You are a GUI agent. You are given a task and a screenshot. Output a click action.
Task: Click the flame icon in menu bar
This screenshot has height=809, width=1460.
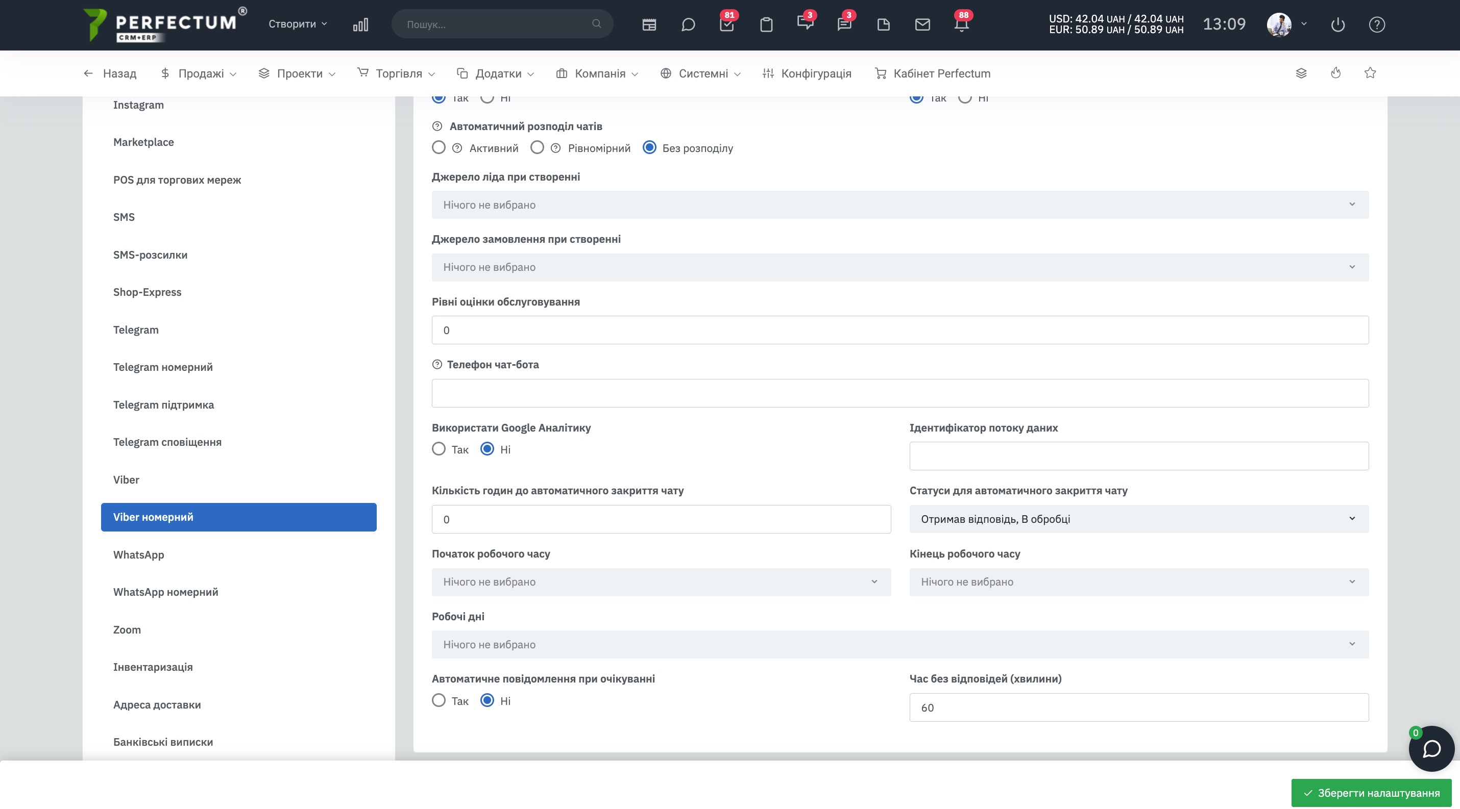point(1336,73)
